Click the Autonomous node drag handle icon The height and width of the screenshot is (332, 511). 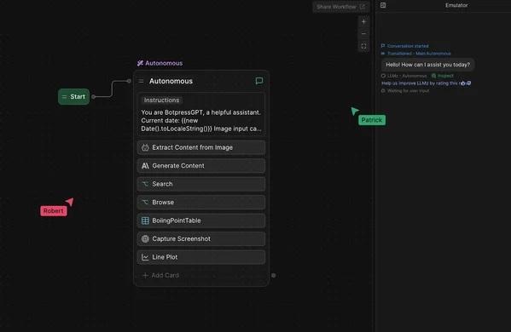[141, 81]
